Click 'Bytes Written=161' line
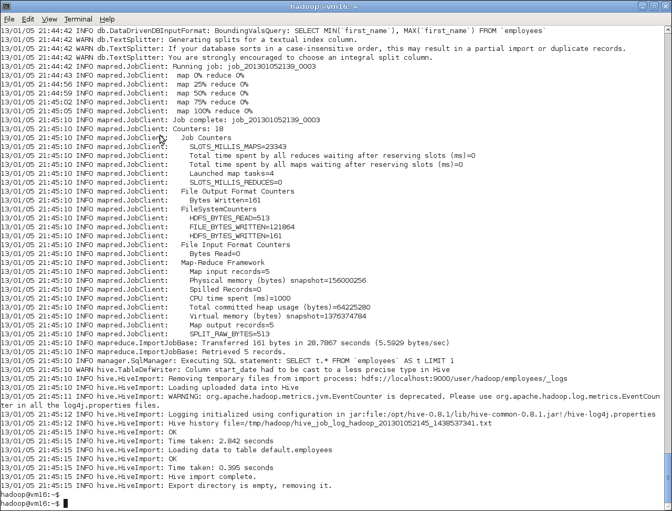The height and width of the screenshot is (511, 672). 225,200
